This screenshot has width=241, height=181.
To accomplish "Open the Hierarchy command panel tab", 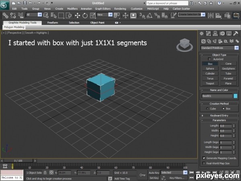I will pyautogui.click(x=215, y=33).
